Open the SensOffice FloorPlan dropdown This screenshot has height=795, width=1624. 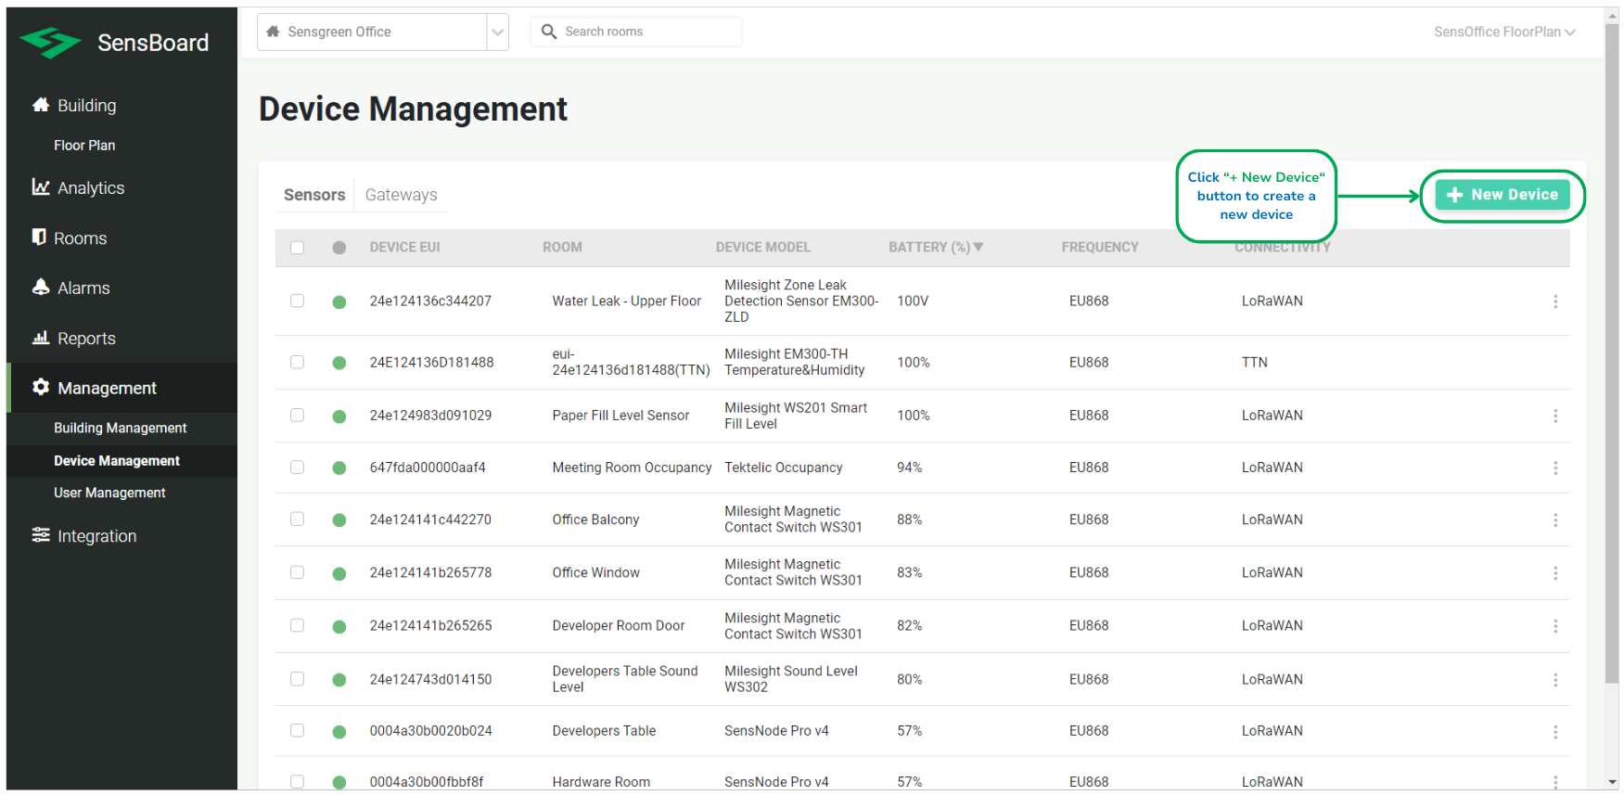[x=1504, y=32]
